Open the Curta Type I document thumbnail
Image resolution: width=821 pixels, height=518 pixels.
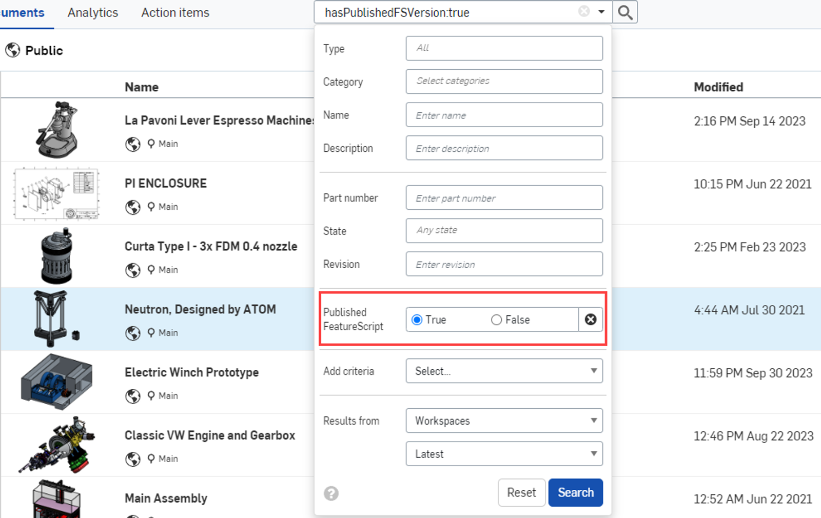tap(56, 256)
